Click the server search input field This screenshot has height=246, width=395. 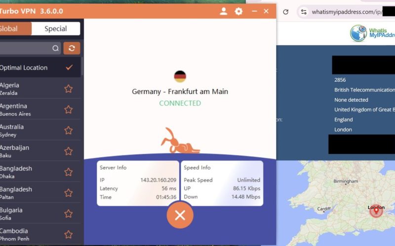(30, 48)
